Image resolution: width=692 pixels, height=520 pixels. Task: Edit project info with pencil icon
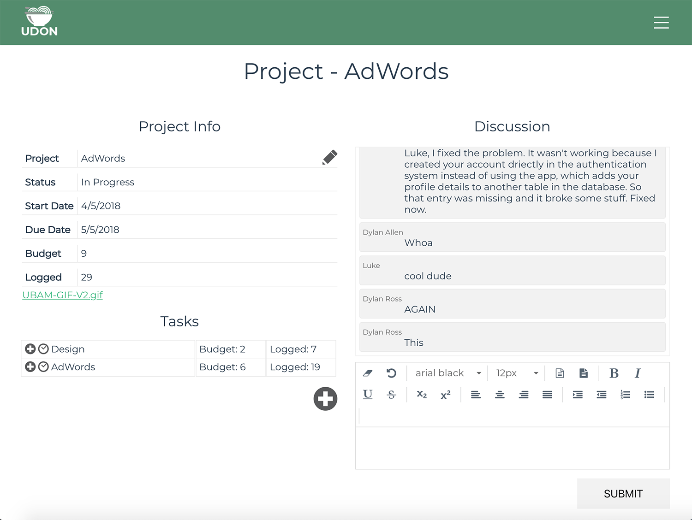coord(330,158)
